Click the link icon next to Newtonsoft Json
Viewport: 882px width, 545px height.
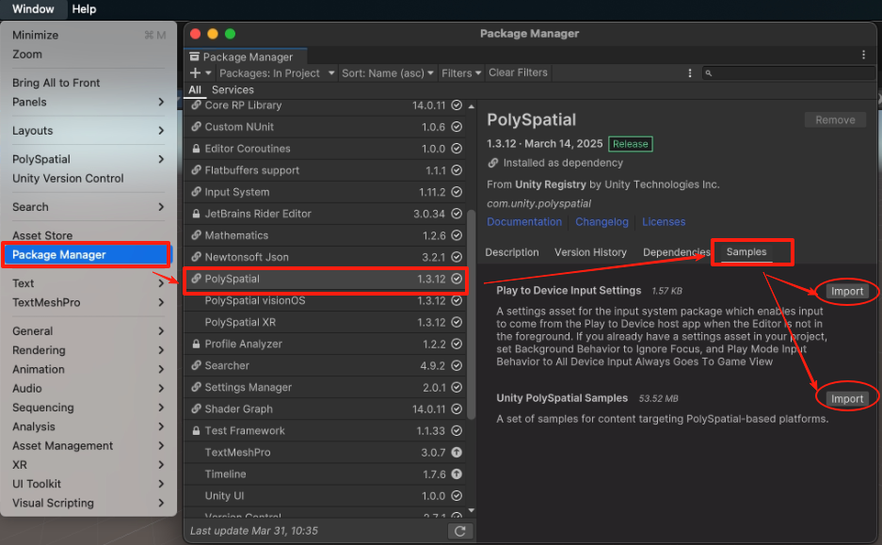(x=197, y=257)
